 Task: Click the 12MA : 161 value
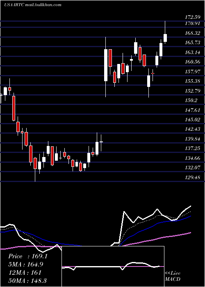25,273
